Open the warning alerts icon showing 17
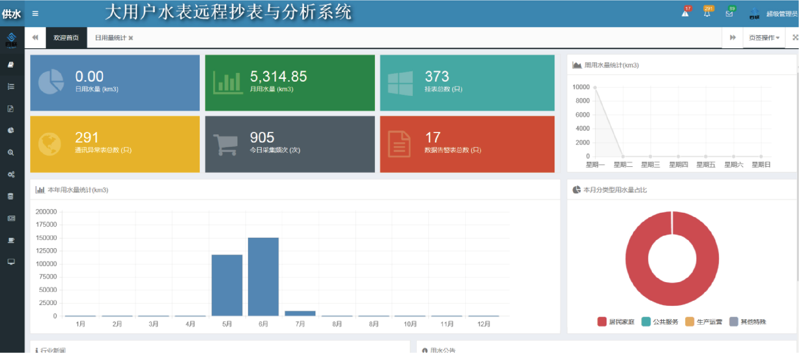 click(685, 13)
